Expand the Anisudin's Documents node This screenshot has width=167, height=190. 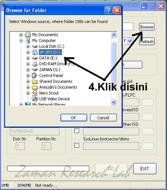28,87
